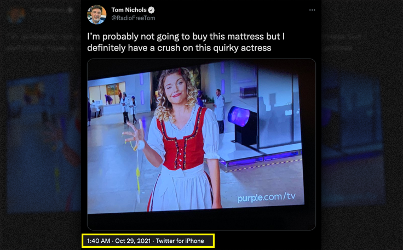Open the three-dot more options menu
403x250 pixels.
pos(312,10)
